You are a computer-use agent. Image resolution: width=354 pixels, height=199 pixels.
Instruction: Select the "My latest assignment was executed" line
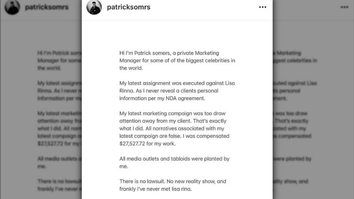177,83
